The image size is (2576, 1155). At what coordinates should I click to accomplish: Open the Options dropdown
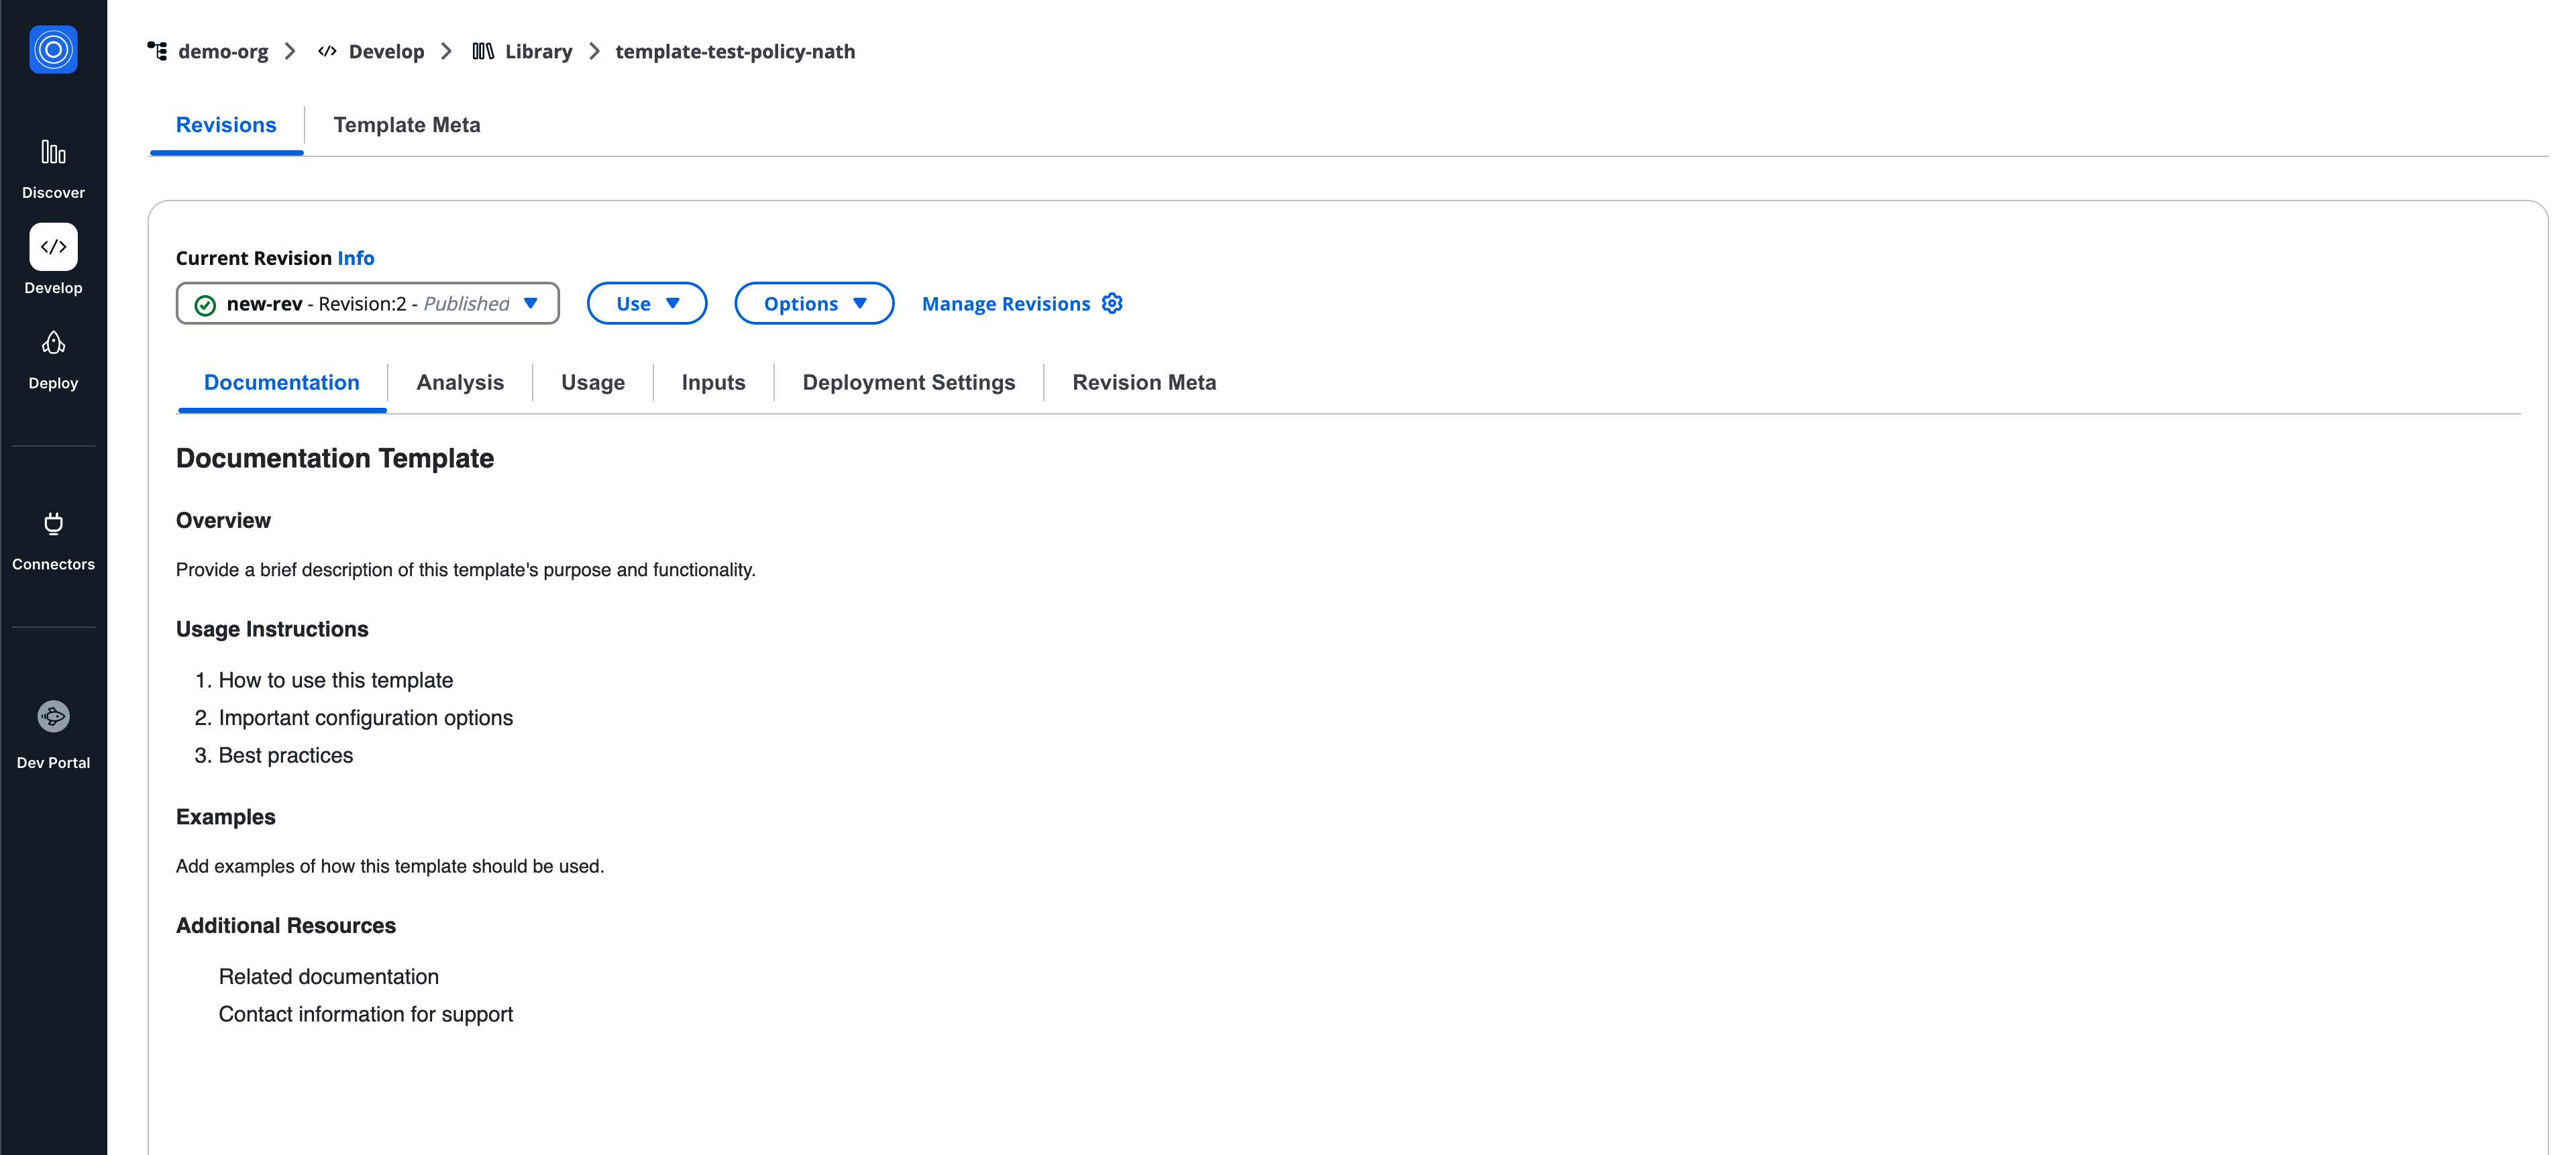tap(813, 303)
